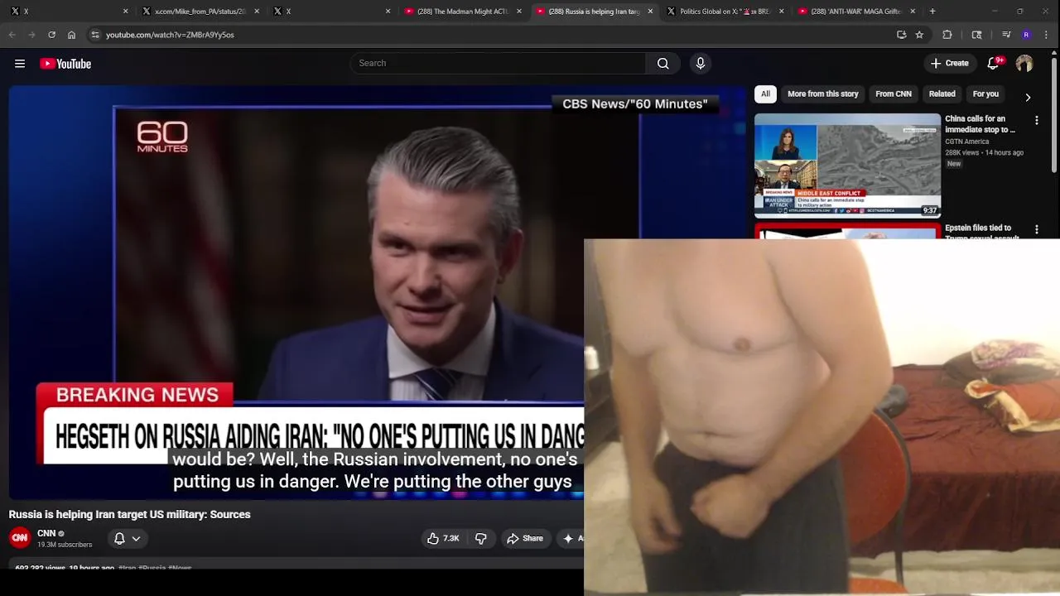Open 'China calls for an immediate stop' title
Screen dimensions: 1060x596
point(980,124)
